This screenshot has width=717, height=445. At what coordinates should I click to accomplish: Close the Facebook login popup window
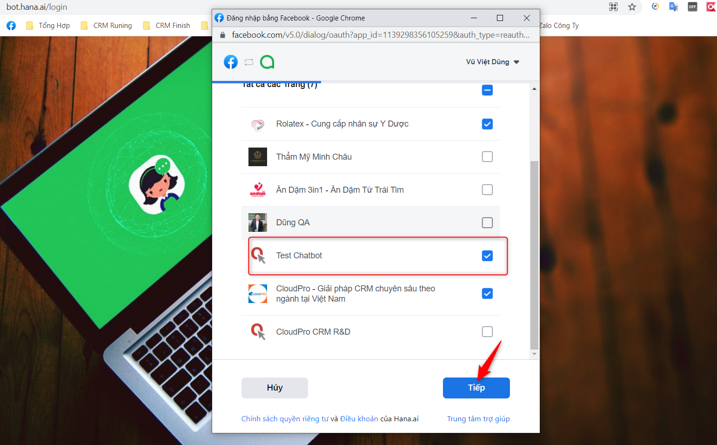tap(527, 18)
